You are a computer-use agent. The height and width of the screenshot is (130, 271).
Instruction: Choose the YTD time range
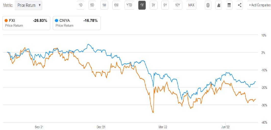point(129,5)
